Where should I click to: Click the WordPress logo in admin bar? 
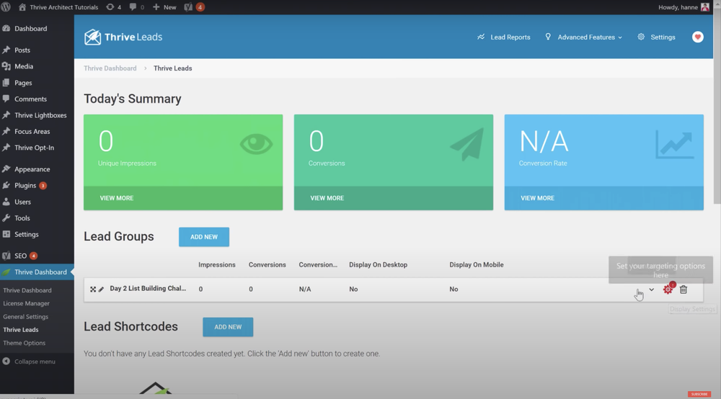point(6,7)
